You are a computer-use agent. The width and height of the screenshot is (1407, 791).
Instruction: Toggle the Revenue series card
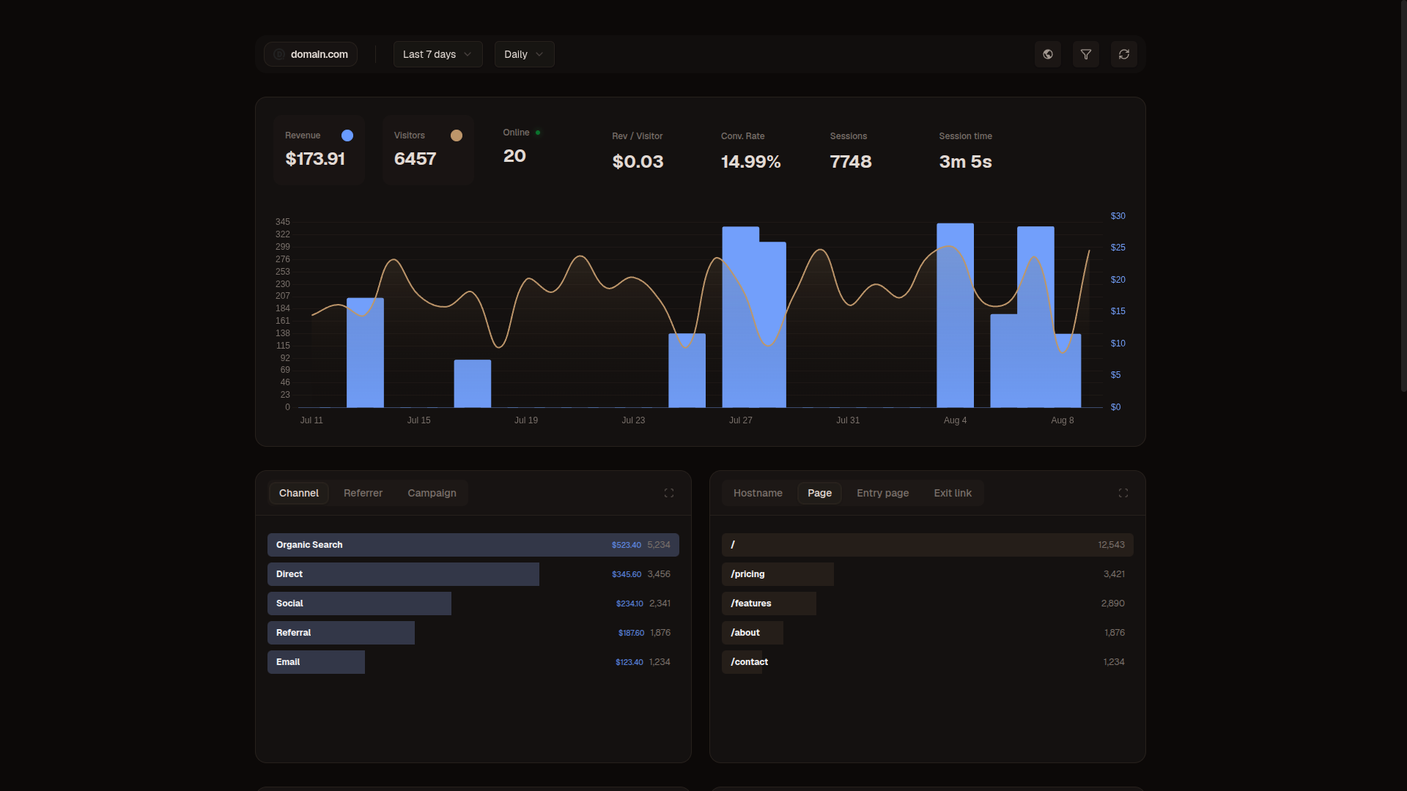pyautogui.click(x=320, y=150)
